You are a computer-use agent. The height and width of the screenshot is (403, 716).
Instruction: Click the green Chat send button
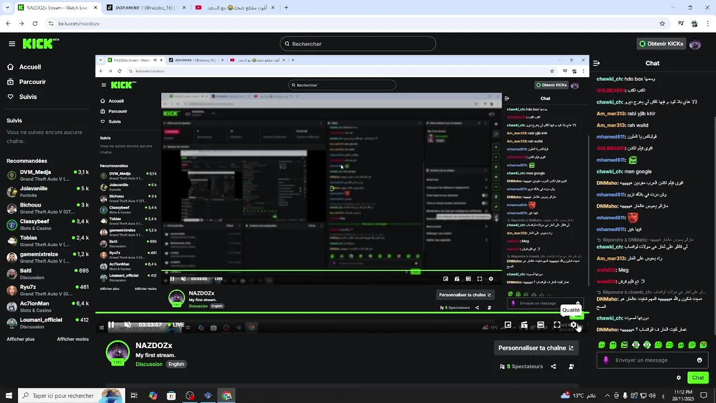[698, 378]
